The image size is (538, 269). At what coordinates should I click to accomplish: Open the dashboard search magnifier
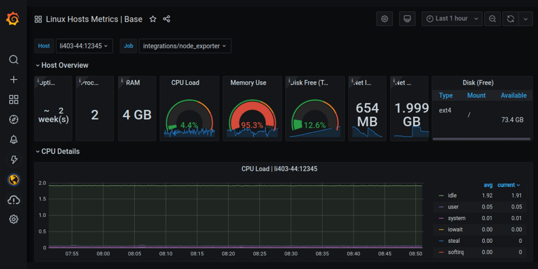(x=13, y=60)
